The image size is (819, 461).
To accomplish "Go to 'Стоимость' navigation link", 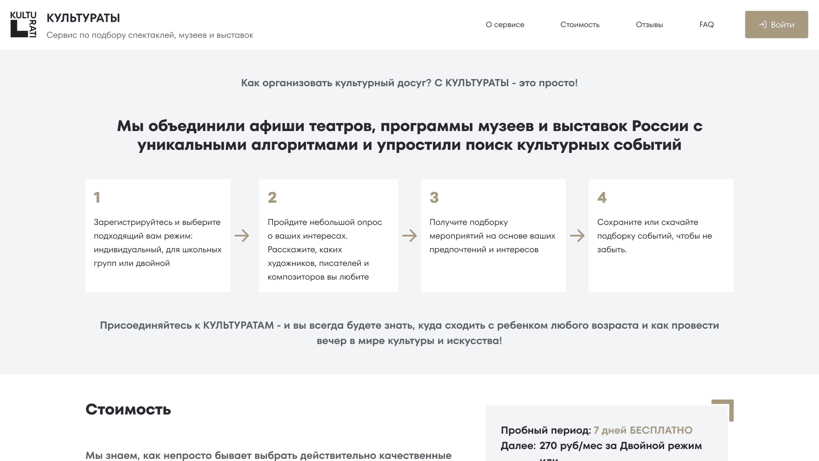I will (580, 25).
